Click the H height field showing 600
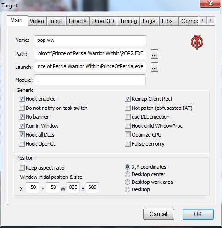The image size is (222, 228). 92,188
